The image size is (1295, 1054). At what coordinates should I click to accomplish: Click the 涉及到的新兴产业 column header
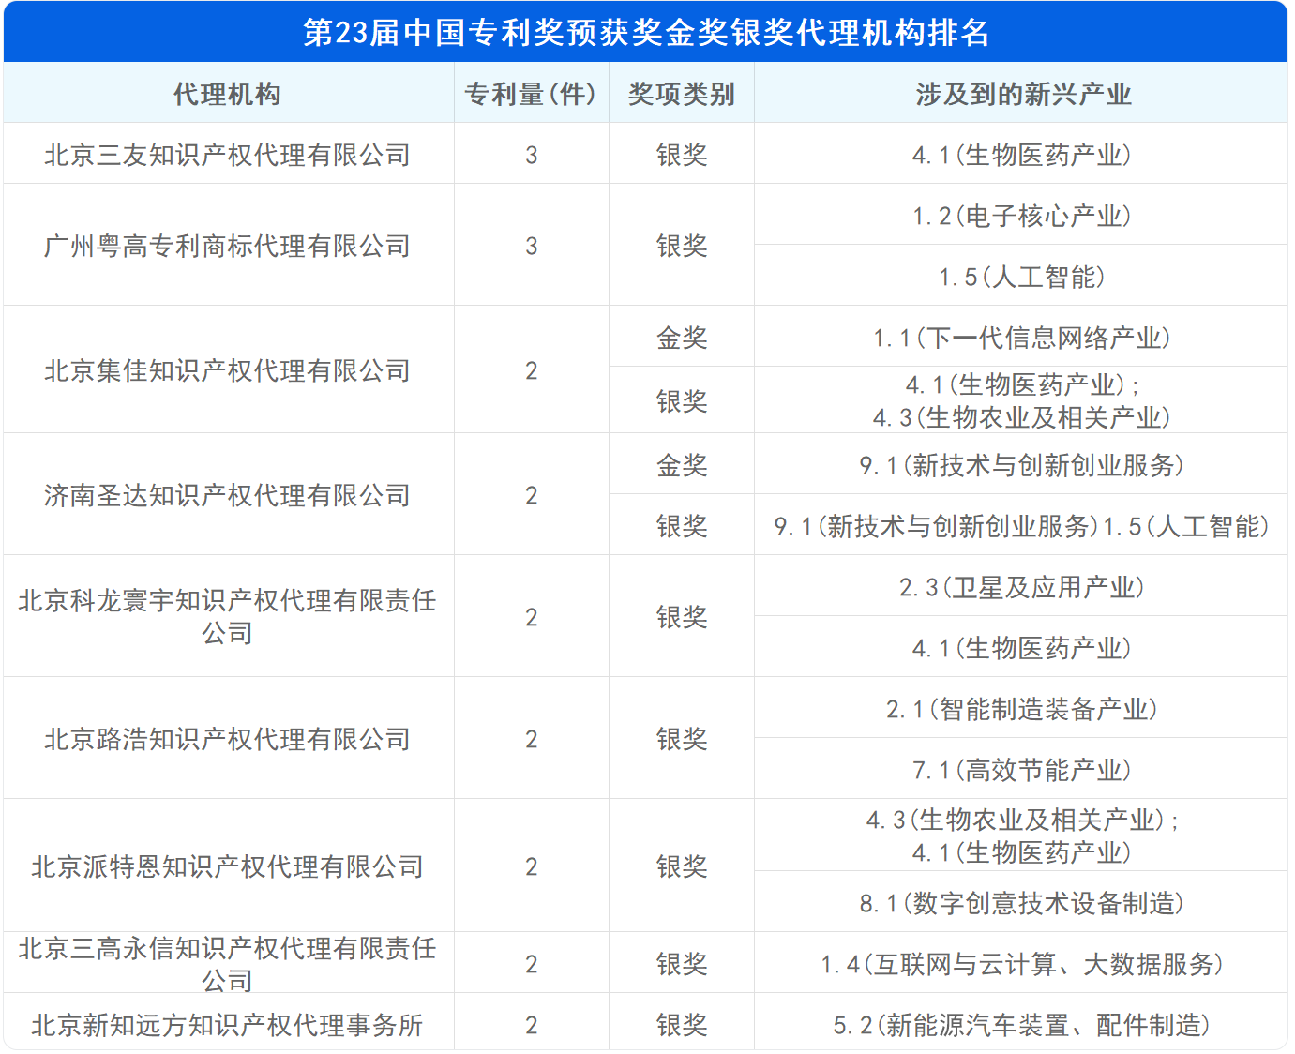(x=1021, y=93)
